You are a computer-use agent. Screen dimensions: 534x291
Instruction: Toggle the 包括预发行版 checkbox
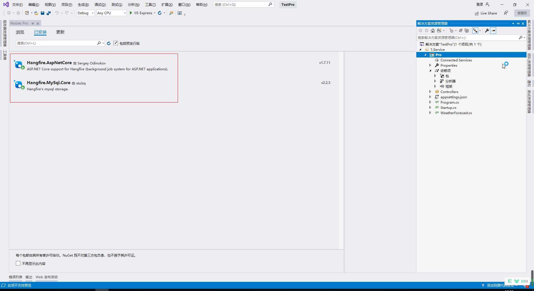pyautogui.click(x=116, y=43)
